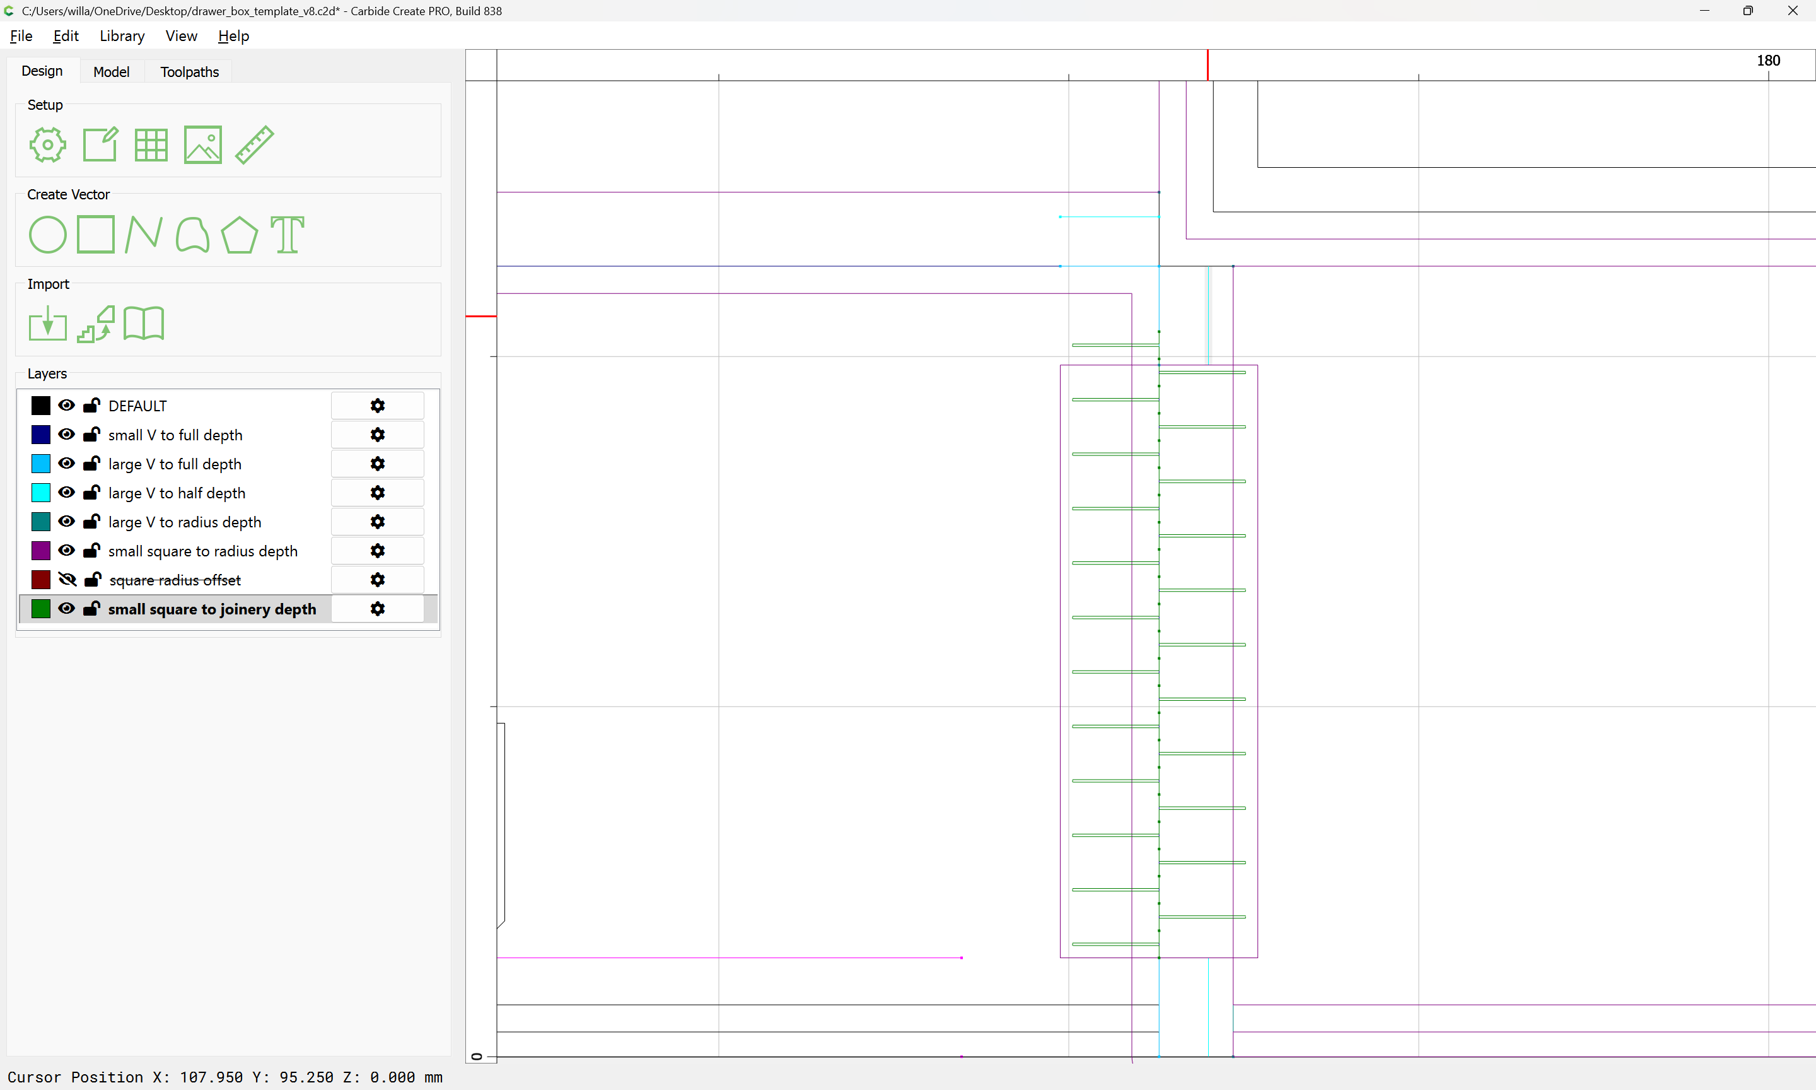Select the Circle vector tool
The image size is (1816, 1090).
48,235
